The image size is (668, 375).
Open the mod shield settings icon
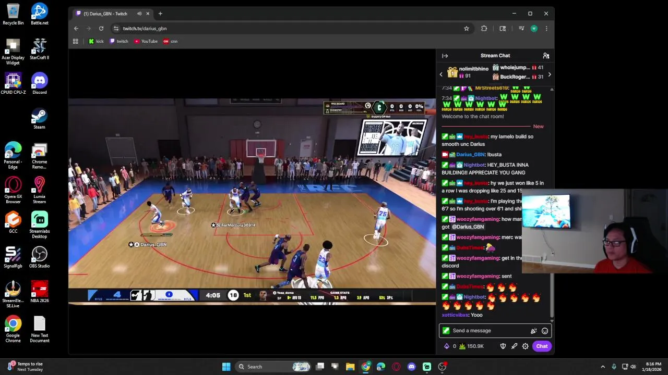503,346
